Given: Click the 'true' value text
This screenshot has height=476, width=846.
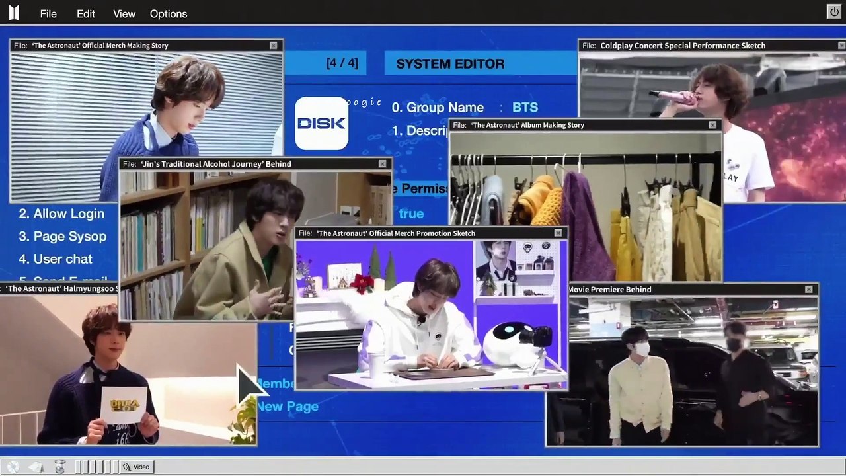Looking at the screenshot, I should click(x=411, y=214).
